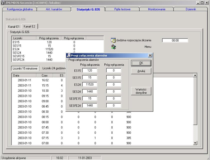Click the 385 value in the 07:15 row
This screenshot has width=210, height=160.
[129, 138]
